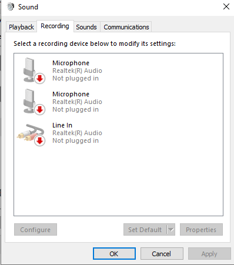Screen dimensions: 234x265
Task: Click the Apply button
Action: (x=209, y=254)
